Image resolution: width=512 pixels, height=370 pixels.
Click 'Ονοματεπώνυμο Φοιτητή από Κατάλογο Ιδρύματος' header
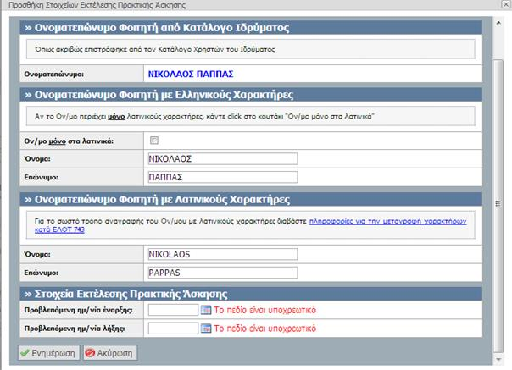(251, 28)
